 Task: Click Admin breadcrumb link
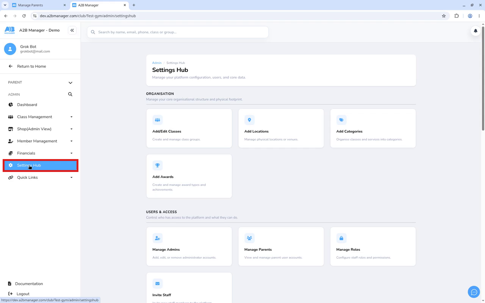point(157,63)
